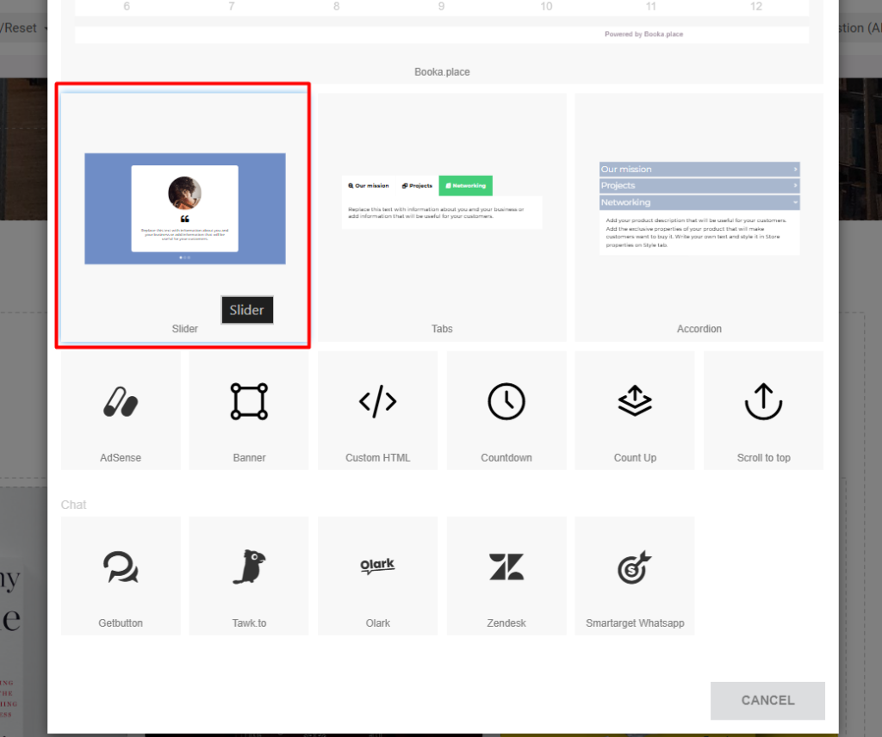The height and width of the screenshot is (737, 882).
Task: Click the Countdown label text
Action: point(506,457)
